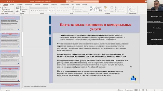Switch to Slide Sorter view in status bar
Screen dimensions: 163x91
140,90
